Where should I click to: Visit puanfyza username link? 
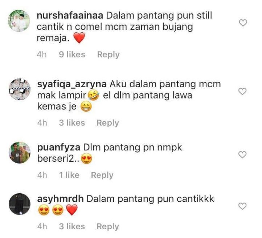pos(59,148)
